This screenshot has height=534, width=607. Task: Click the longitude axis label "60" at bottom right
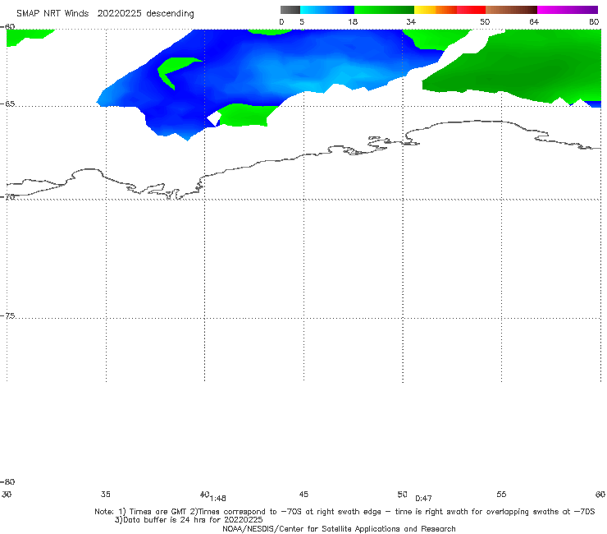point(600,495)
